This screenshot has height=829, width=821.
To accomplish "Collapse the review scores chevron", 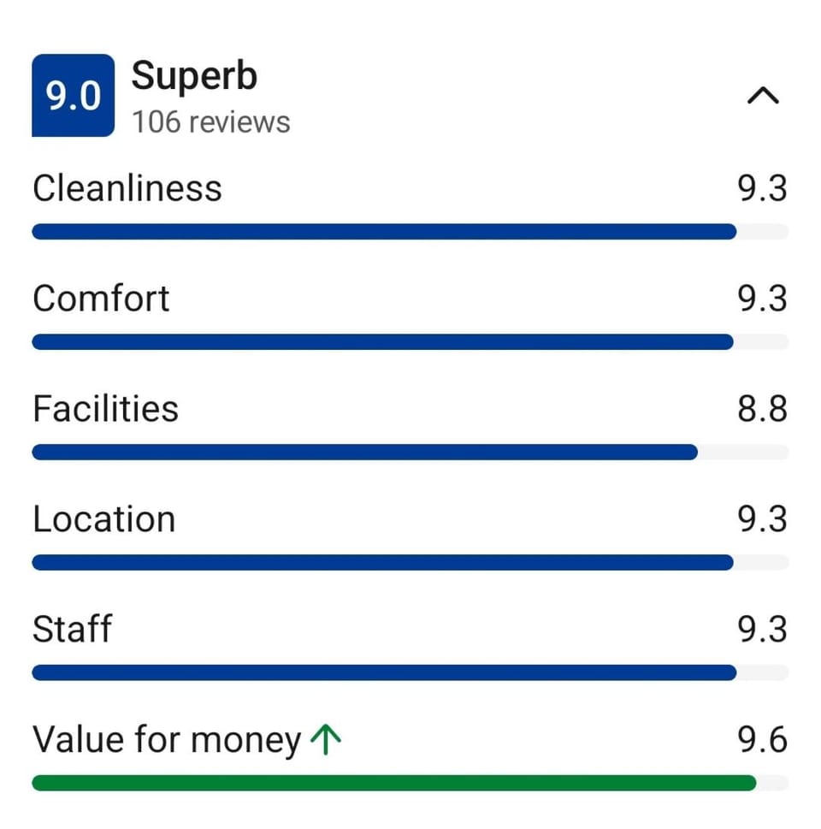I will click(762, 96).
